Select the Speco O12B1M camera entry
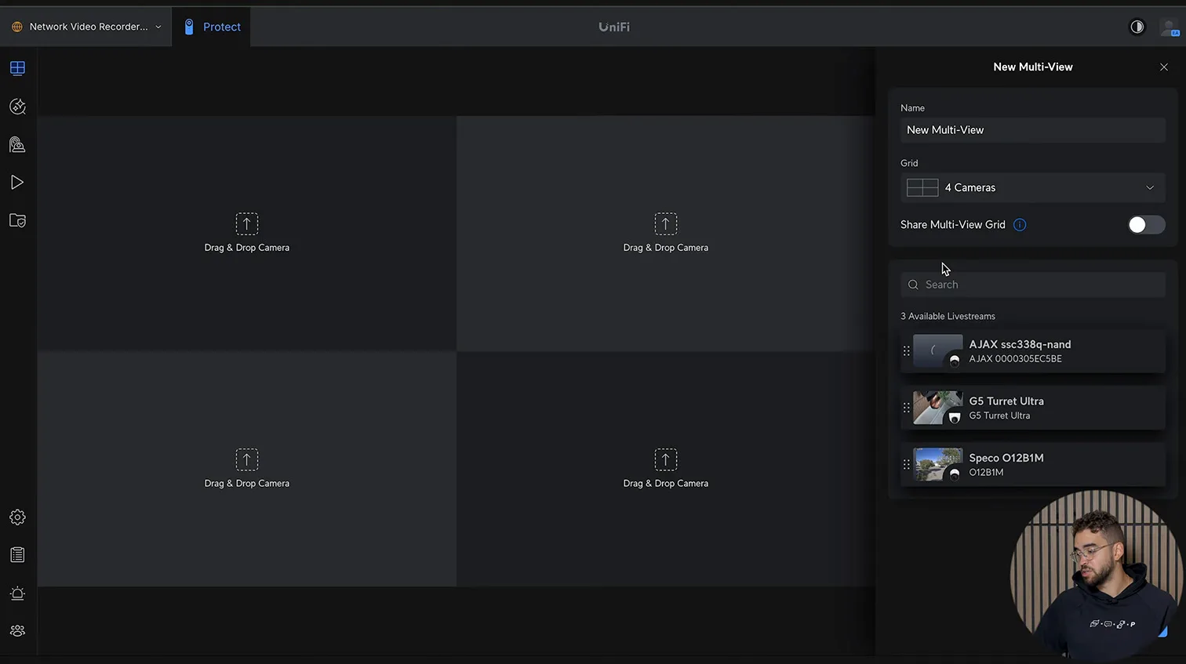1186x664 pixels. [x=1032, y=465]
